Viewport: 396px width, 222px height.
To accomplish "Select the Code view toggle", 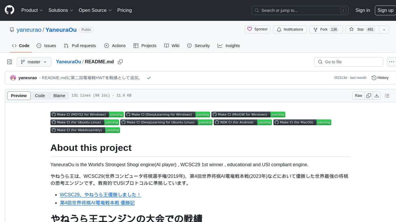I will point(40,96).
